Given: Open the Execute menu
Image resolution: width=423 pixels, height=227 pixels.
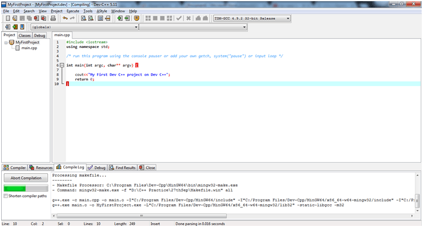Looking at the screenshot, I should pos(73,11).
